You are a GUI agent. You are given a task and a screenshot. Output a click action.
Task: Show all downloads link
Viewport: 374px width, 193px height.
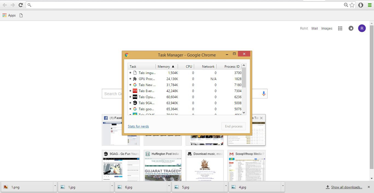[x=347, y=187]
